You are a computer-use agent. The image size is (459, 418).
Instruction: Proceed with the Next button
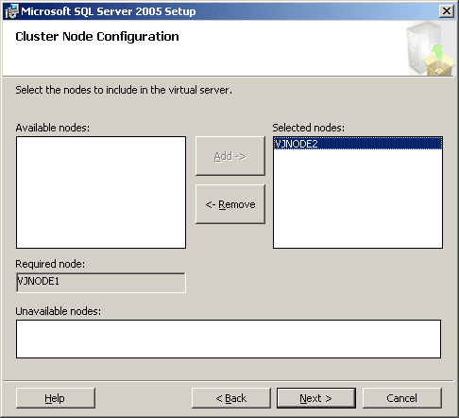click(316, 398)
